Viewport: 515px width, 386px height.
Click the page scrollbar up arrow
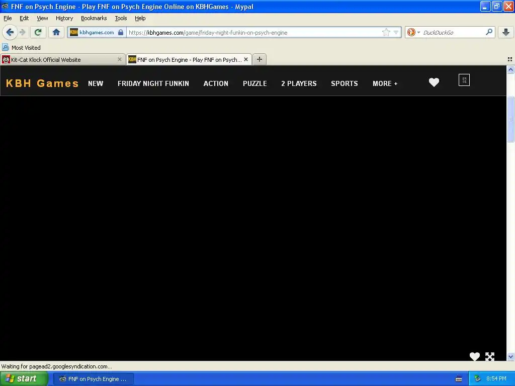click(x=510, y=69)
